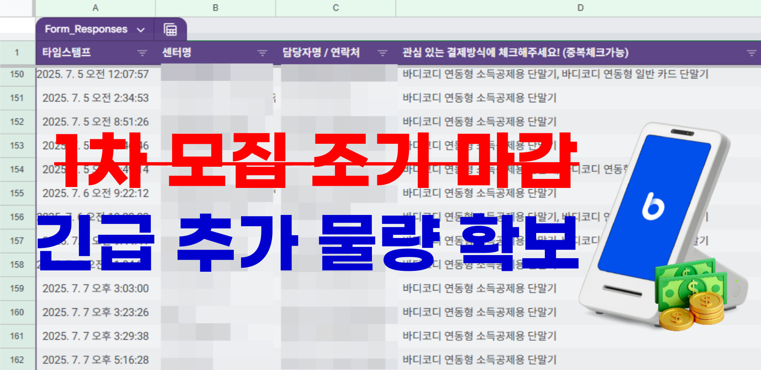The width and height of the screenshot is (761, 370).
Task: Click cell 2025. 7. 7 오후 3:29:38
Action: click(95, 336)
